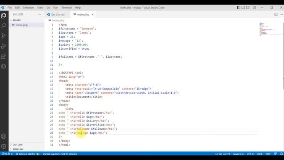This screenshot has width=284, height=160.
Task: Open the Run menu
Action: [55, 8]
